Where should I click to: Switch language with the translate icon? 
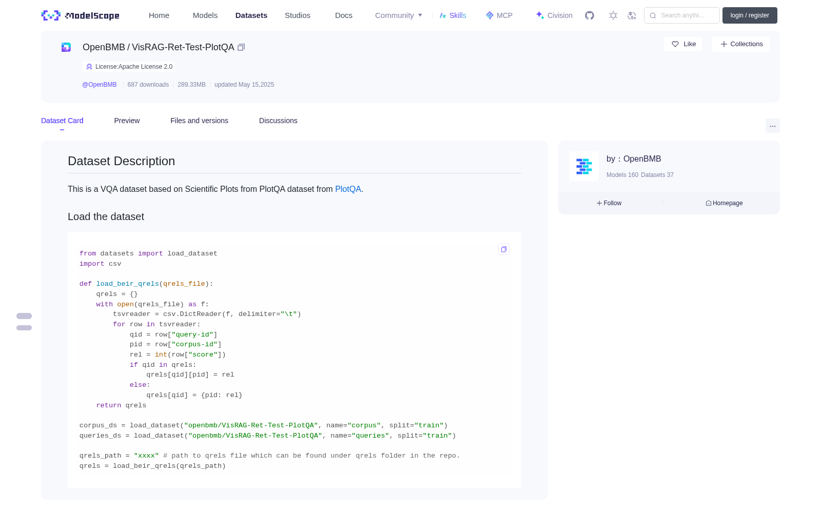632,15
